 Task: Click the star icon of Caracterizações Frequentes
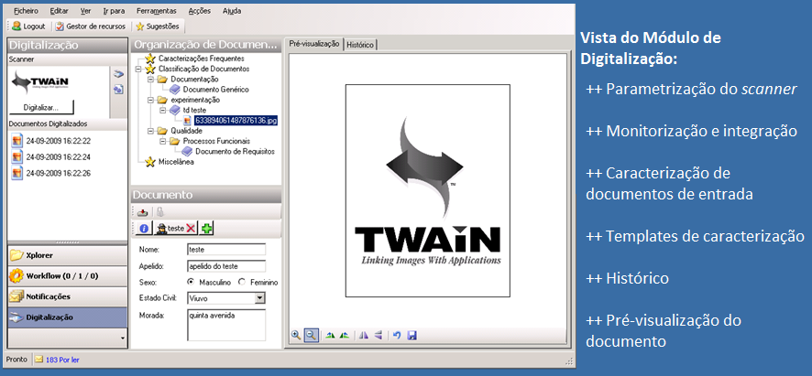pyautogui.click(x=150, y=59)
